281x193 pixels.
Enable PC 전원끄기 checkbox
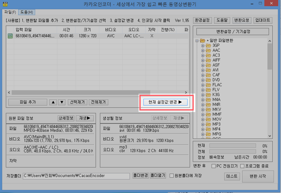pyautogui.click(x=213, y=166)
